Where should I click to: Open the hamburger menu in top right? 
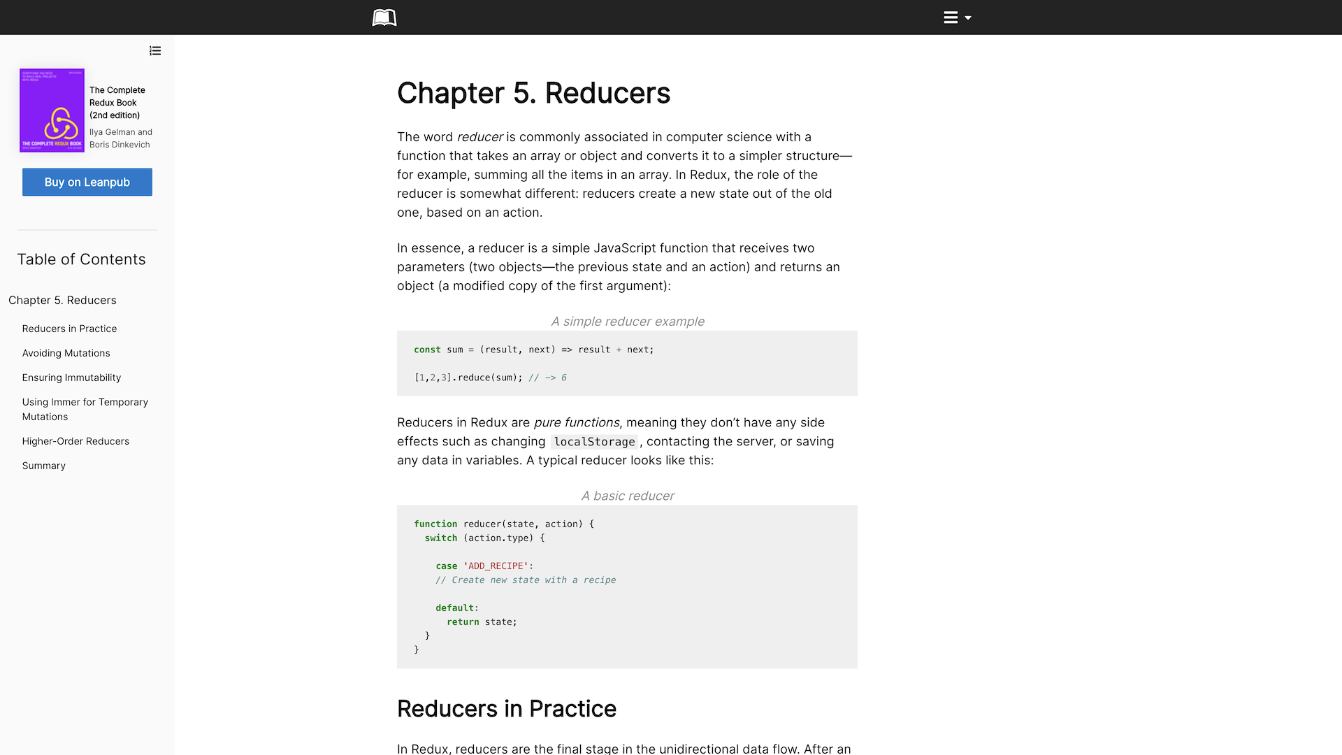(x=955, y=17)
